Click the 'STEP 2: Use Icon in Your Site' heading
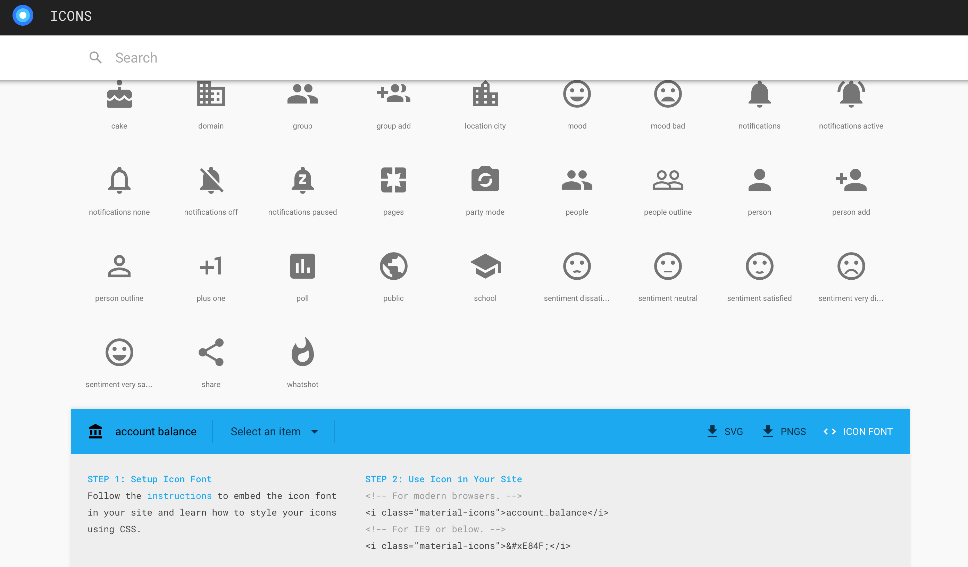The width and height of the screenshot is (968, 567). pos(444,479)
